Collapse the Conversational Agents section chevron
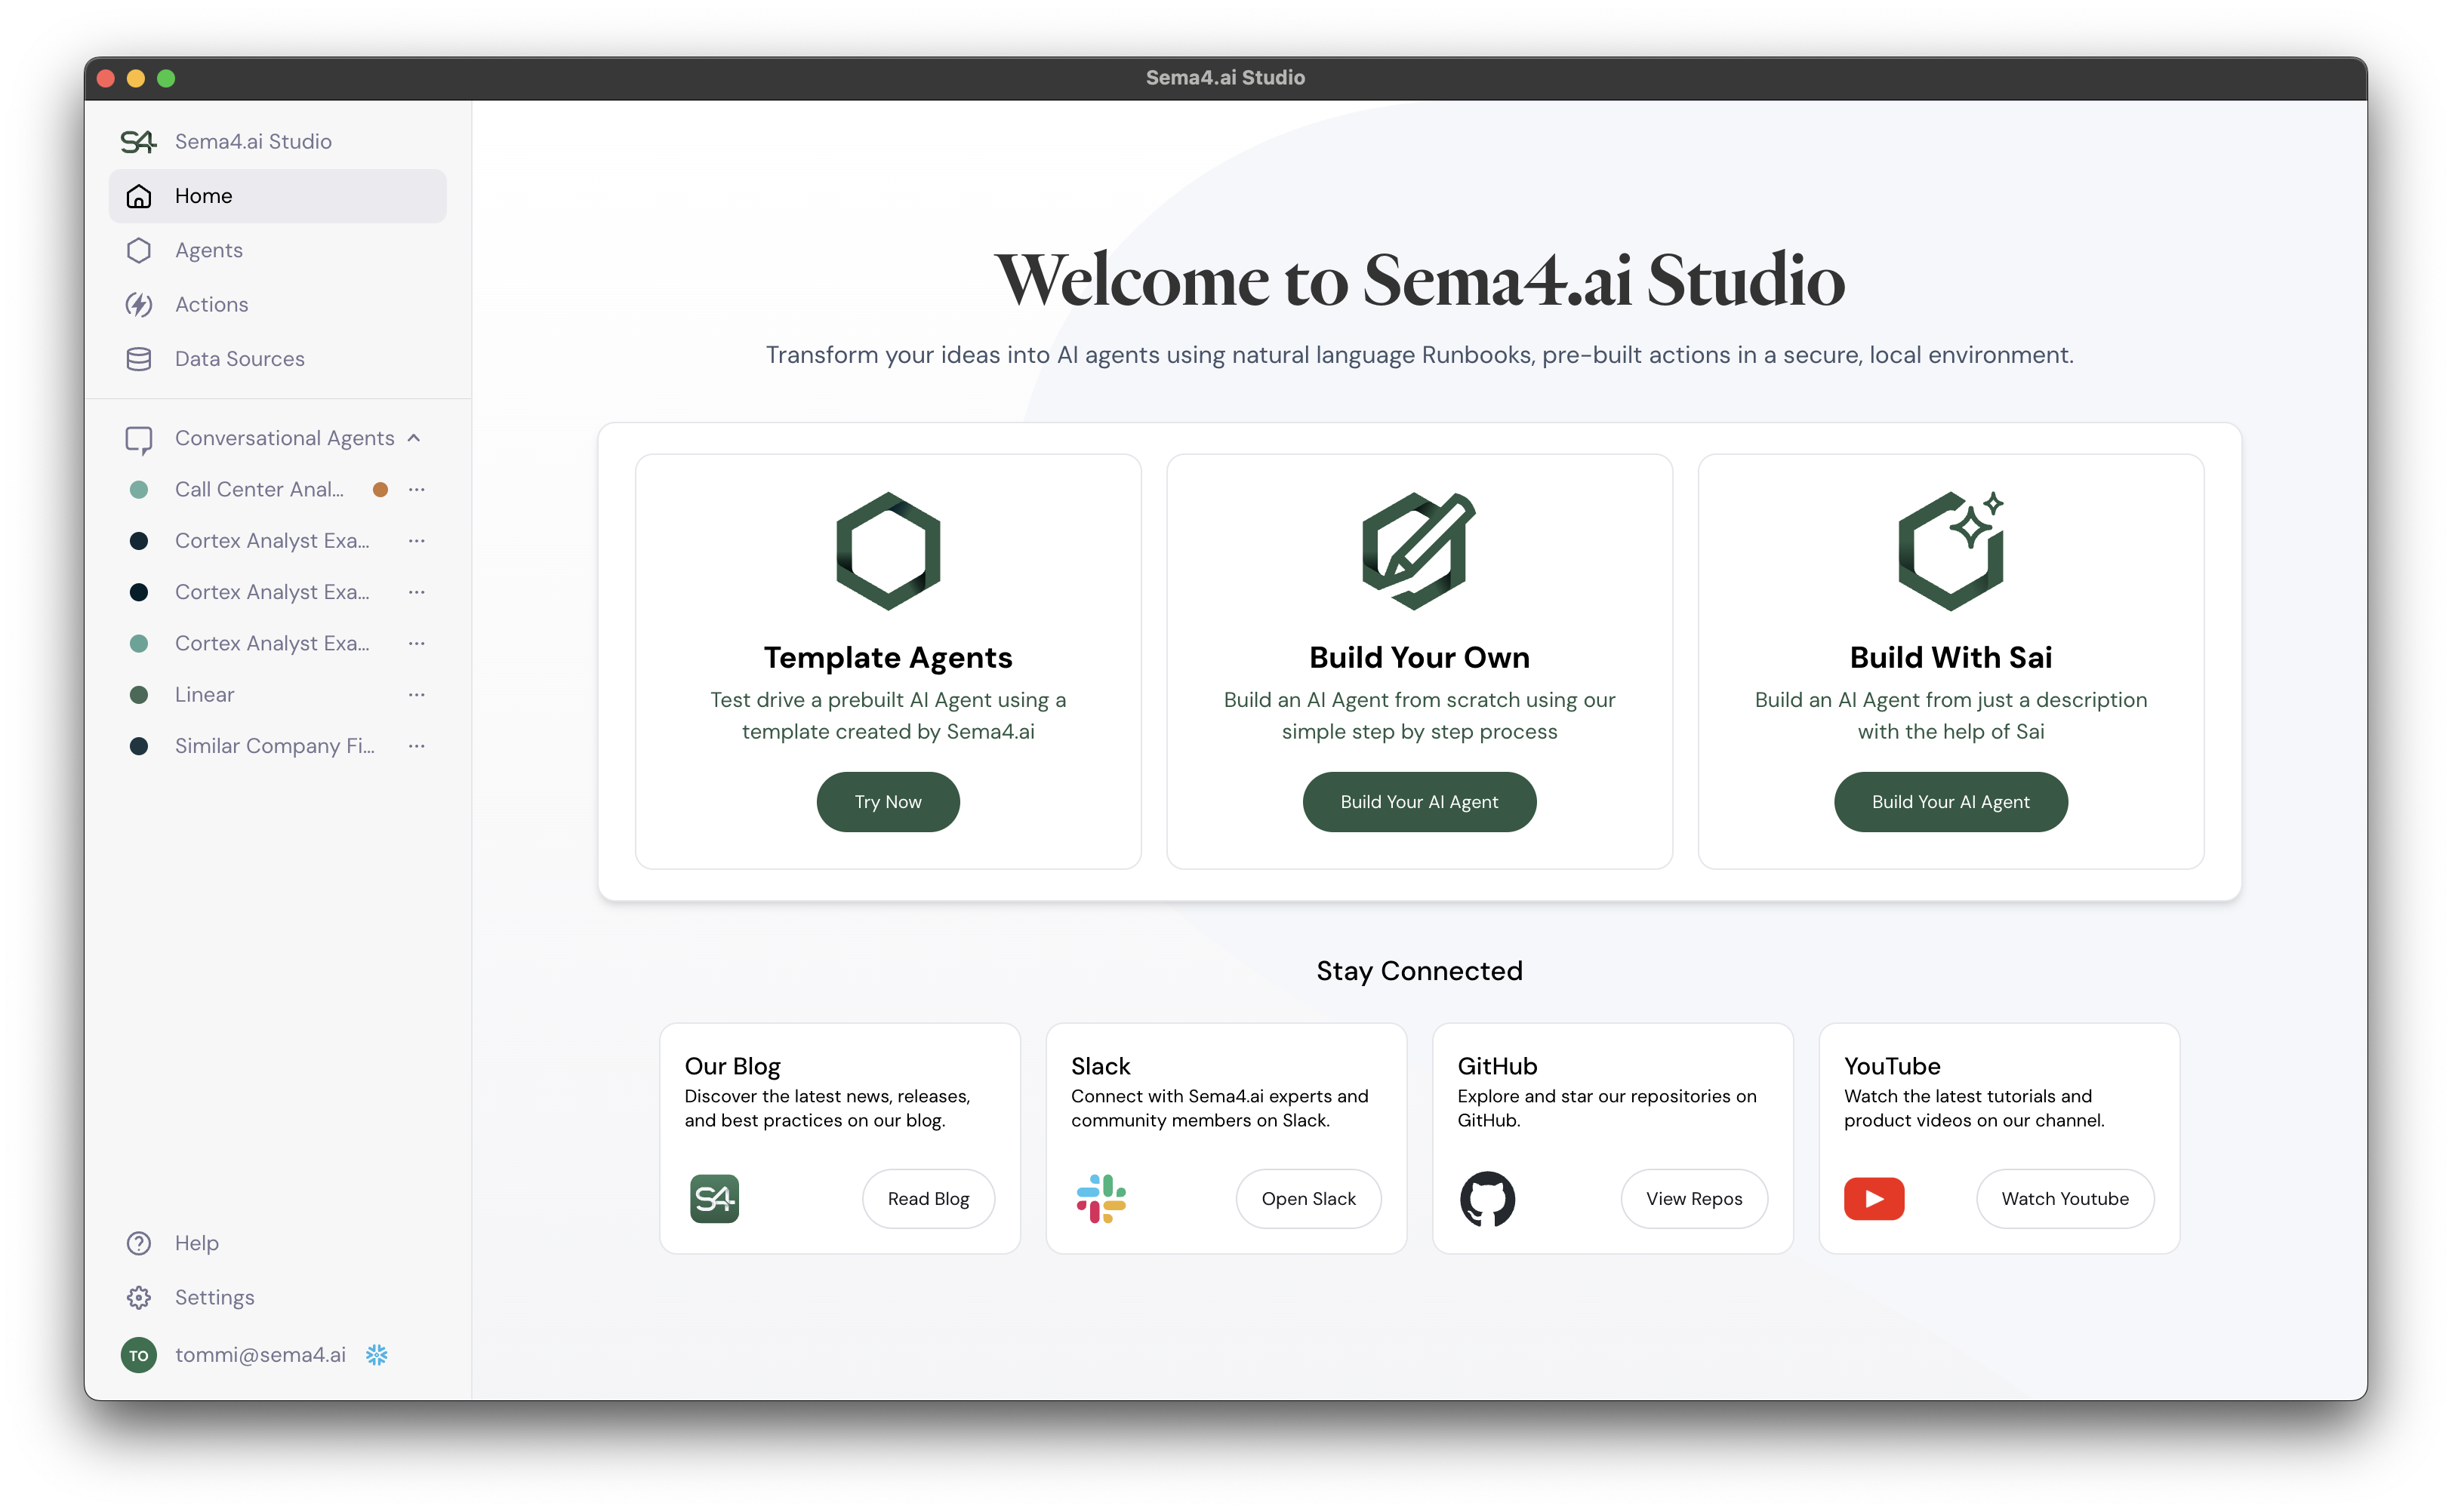This screenshot has width=2452, height=1512. click(x=414, y=438)
